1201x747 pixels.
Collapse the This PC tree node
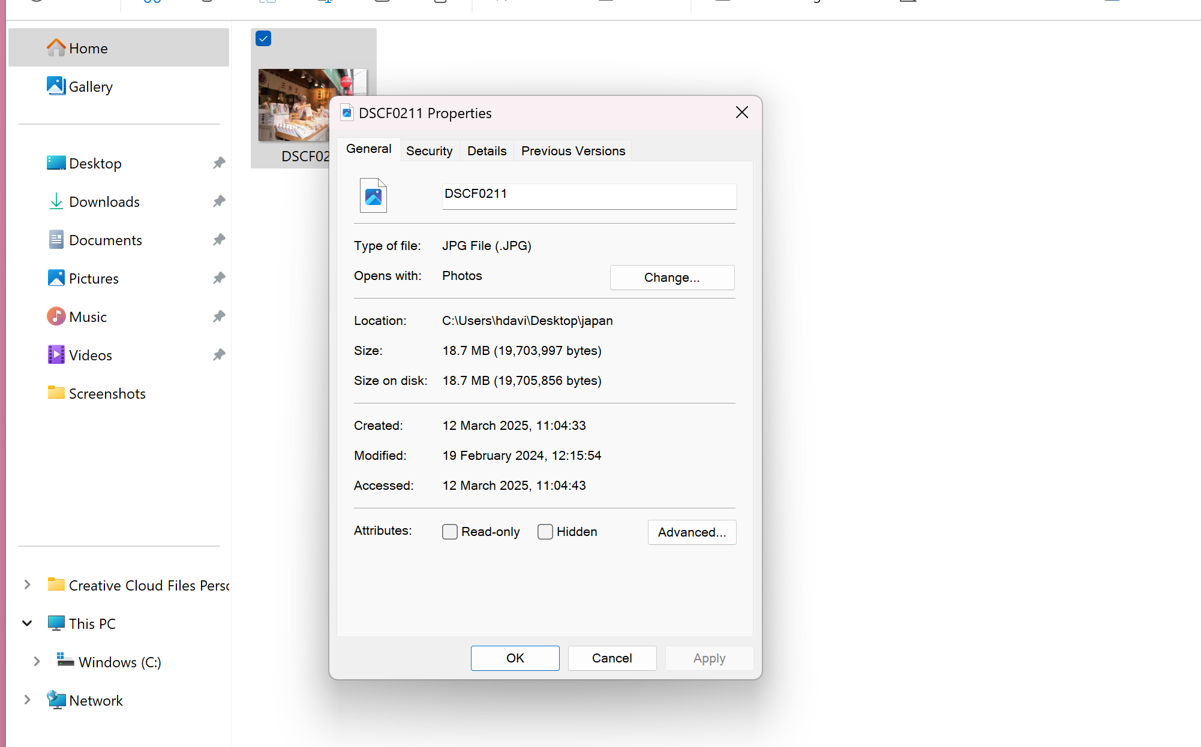coord(27,623)
